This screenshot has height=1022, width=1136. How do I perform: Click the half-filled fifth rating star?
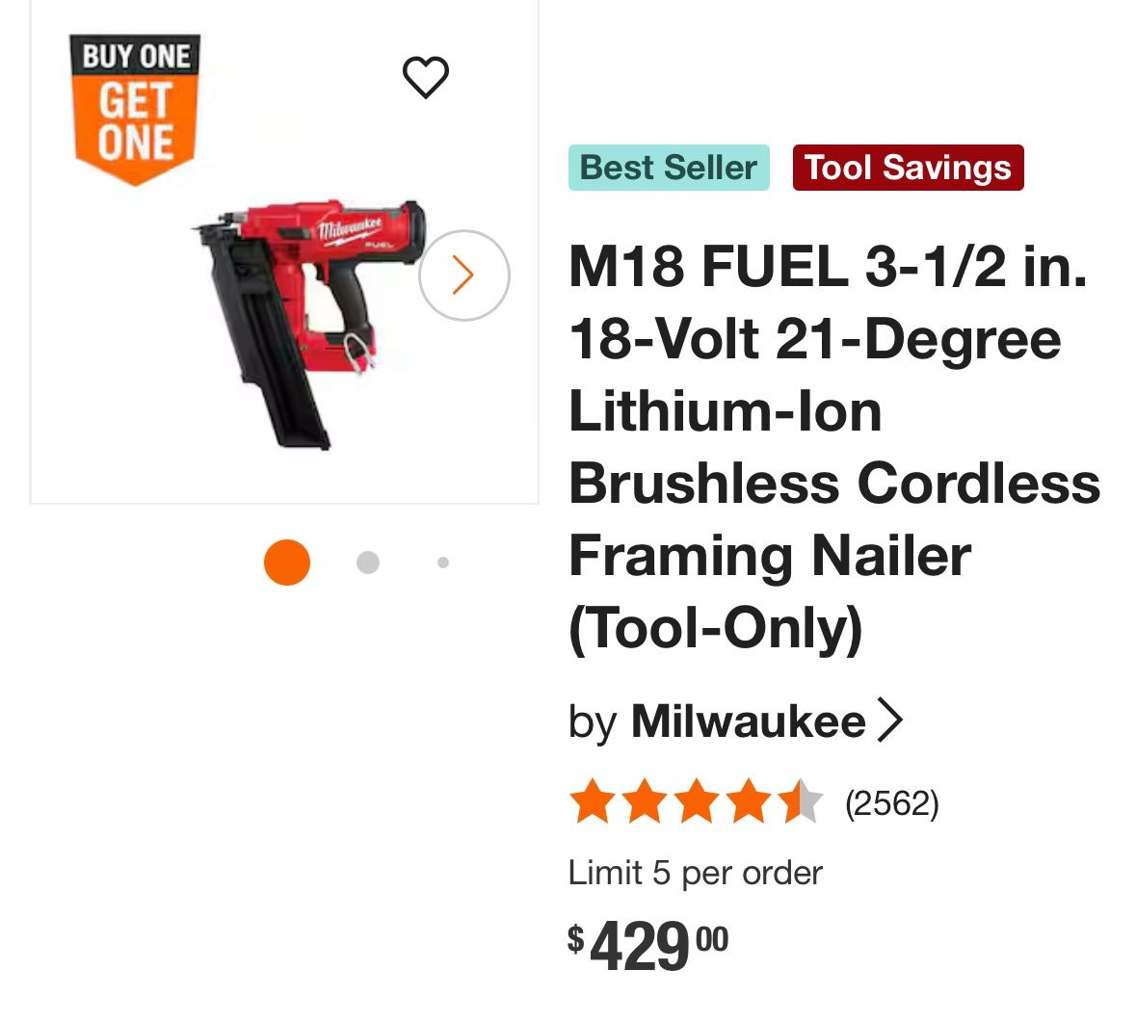(801, 802)
